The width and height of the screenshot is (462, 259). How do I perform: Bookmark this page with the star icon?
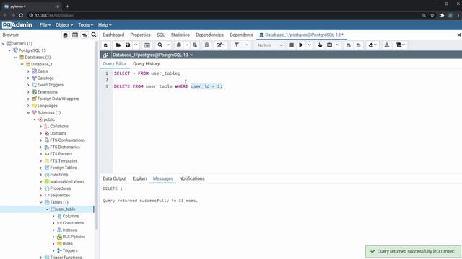(432, 15)
